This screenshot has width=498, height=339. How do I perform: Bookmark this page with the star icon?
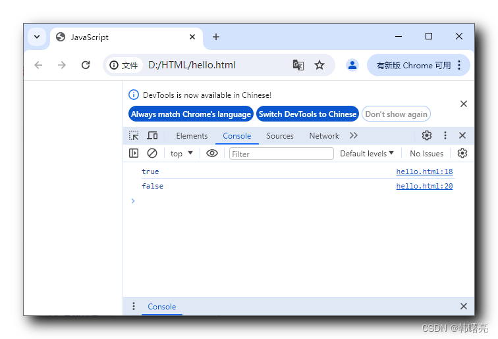pos(319,65)
